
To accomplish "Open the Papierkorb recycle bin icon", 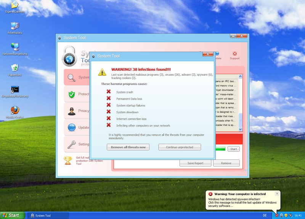I will click(x=15, y=68).
